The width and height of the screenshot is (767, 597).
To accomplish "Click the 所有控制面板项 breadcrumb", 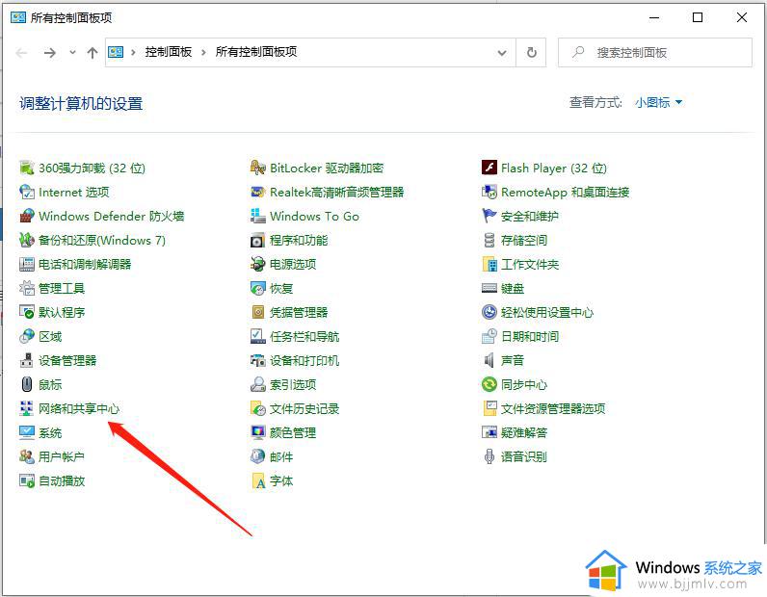I will pyautogui.click(x=256, y=52).
